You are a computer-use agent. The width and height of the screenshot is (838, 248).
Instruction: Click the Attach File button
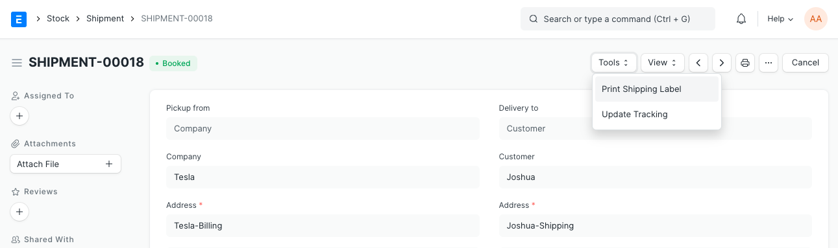coord(66,164)
